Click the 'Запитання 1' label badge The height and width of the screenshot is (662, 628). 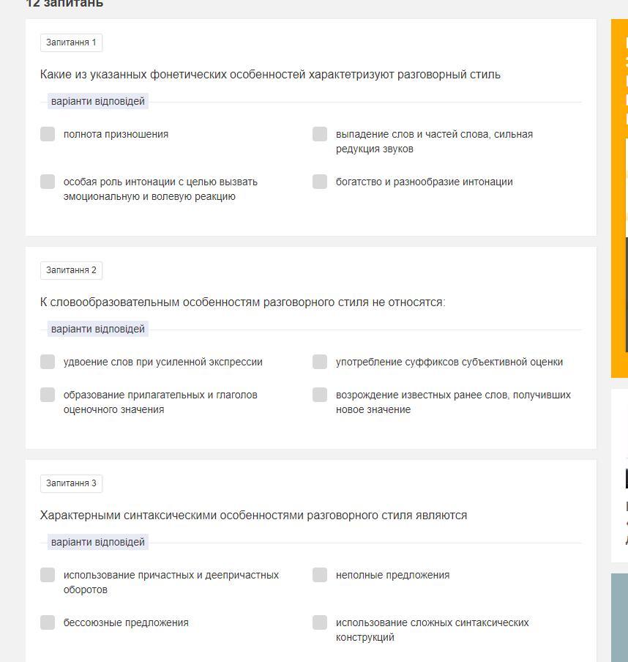click(x=71, y=42)
